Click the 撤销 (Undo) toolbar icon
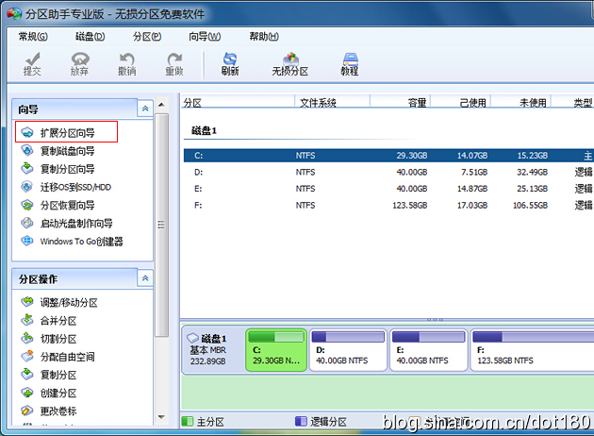The image size is (594, 436). pos(127,64)
